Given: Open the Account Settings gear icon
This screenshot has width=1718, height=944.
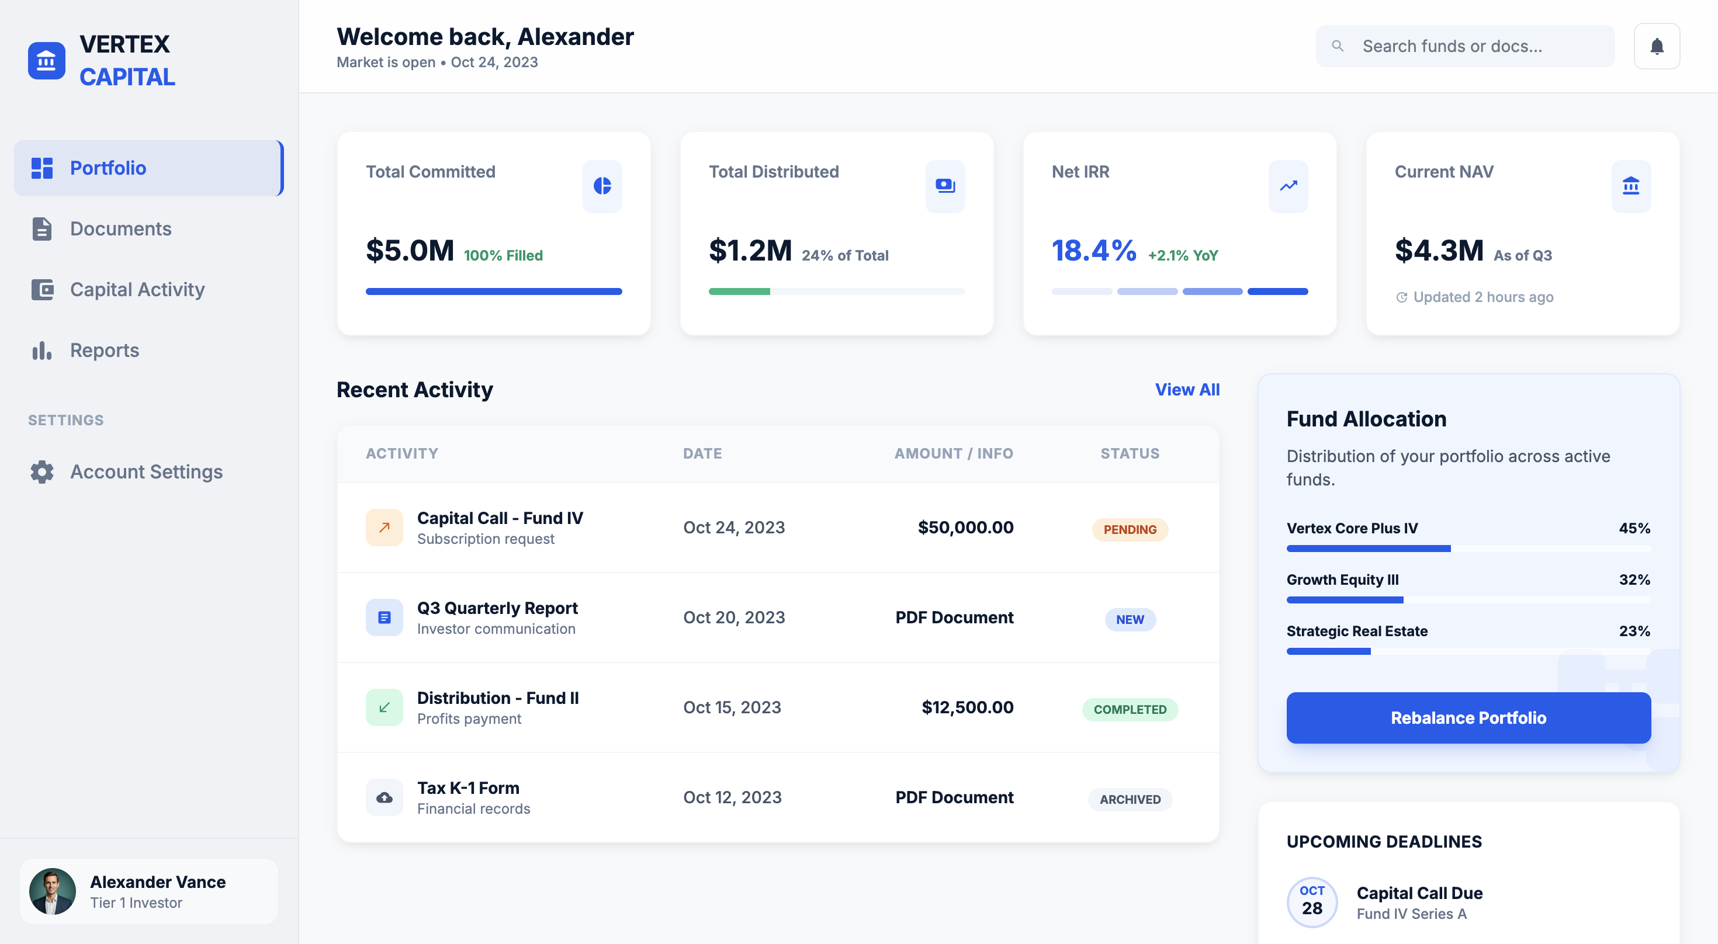Looking at the screenshot, I should pyautogui.click(x=41, y=472).
